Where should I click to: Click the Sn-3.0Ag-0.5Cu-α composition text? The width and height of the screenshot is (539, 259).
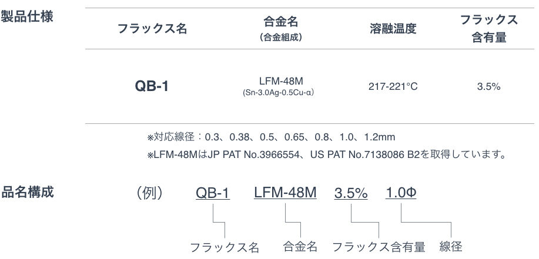[x=278, y=93]
